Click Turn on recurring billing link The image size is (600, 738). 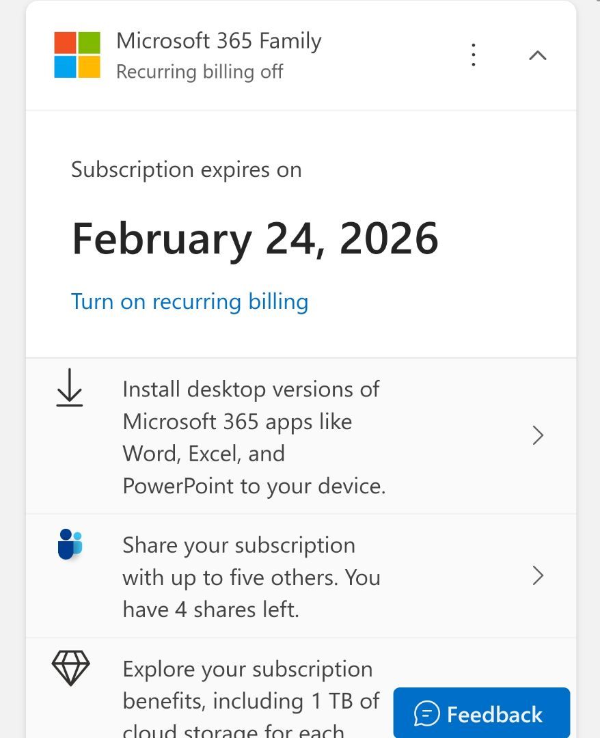pyautogui.click(x=190, y=302)
